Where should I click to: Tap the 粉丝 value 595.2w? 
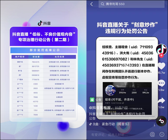coord(146,93)
